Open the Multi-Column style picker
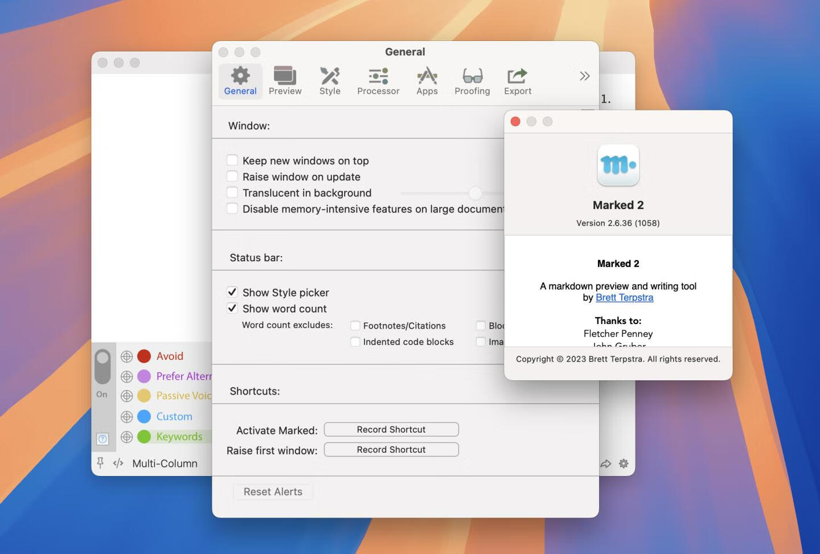Screen dimensions: 820x554 click(x=165, y=463)
